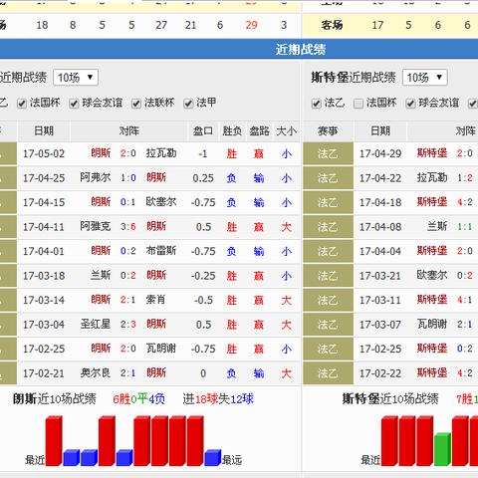The height and width of the screenshot is (478, 478).
Task: Click 1:1 score of 17-04-08 match
Action: point(465,227)
